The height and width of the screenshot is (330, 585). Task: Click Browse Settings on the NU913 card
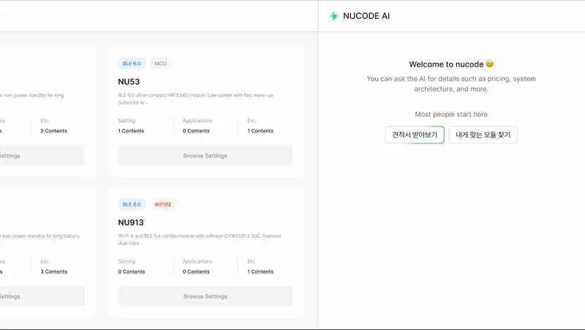coord(205,296)
